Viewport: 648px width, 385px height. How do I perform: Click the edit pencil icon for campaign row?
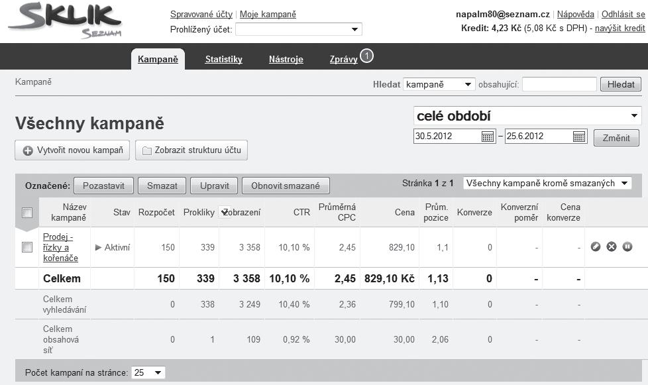click(596, 247)
